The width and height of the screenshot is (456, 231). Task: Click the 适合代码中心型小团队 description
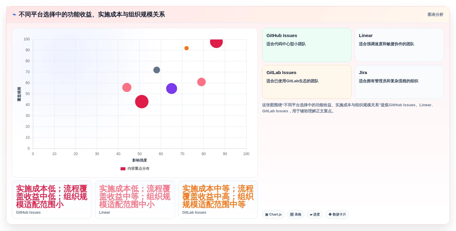point(286,44)
